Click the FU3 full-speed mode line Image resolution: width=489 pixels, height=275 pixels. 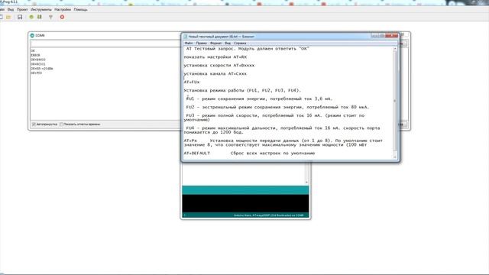click(x=274, y=118)
